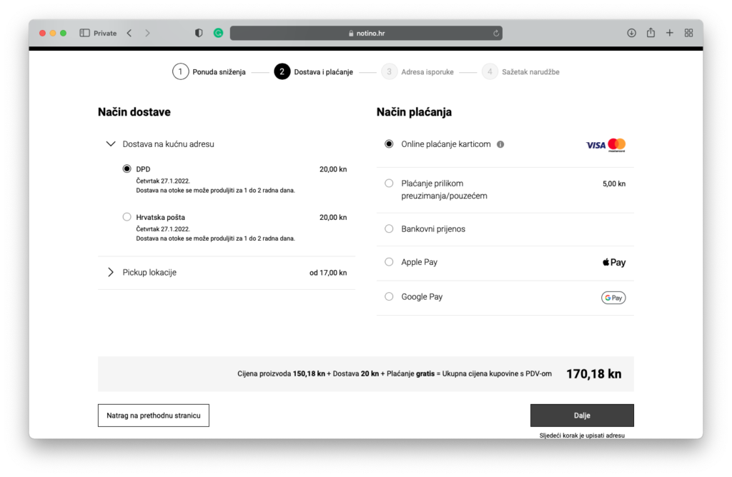Choose Apple Pay payment method
The height and width of the screenshot is (477, 732).
pyautogui.click(x=389, y=262)
